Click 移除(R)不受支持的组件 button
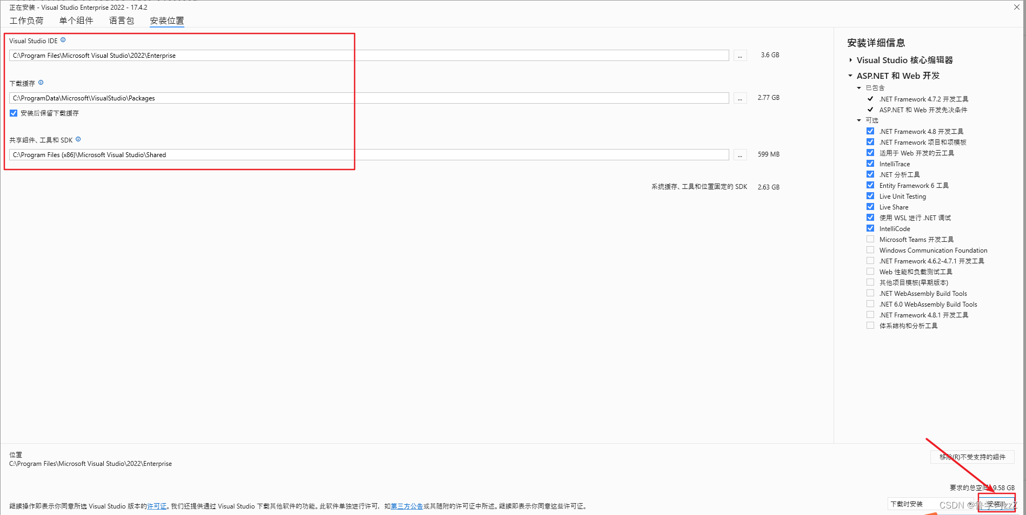This screenshot has height=515, width=1026. 972,457
